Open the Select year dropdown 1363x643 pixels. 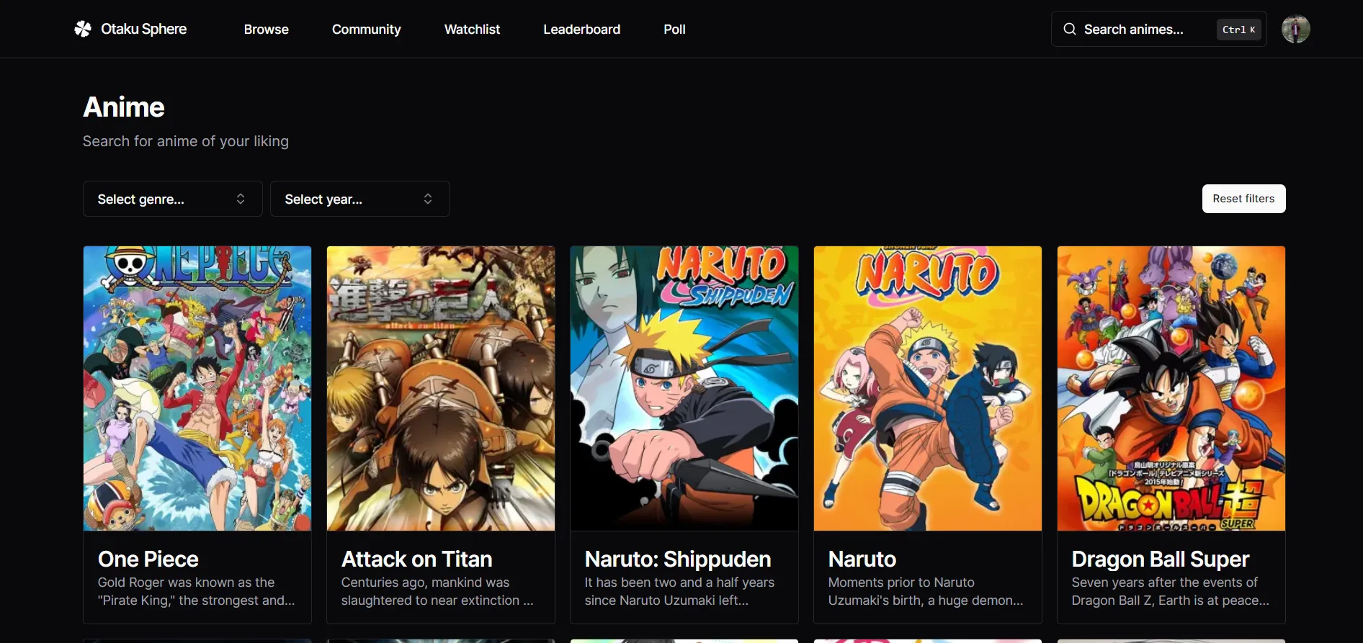pyautogui.click(x=359, y=199)
